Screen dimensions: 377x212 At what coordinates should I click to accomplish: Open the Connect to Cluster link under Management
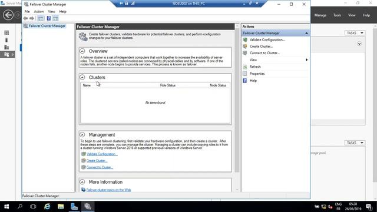click(100, 167)
